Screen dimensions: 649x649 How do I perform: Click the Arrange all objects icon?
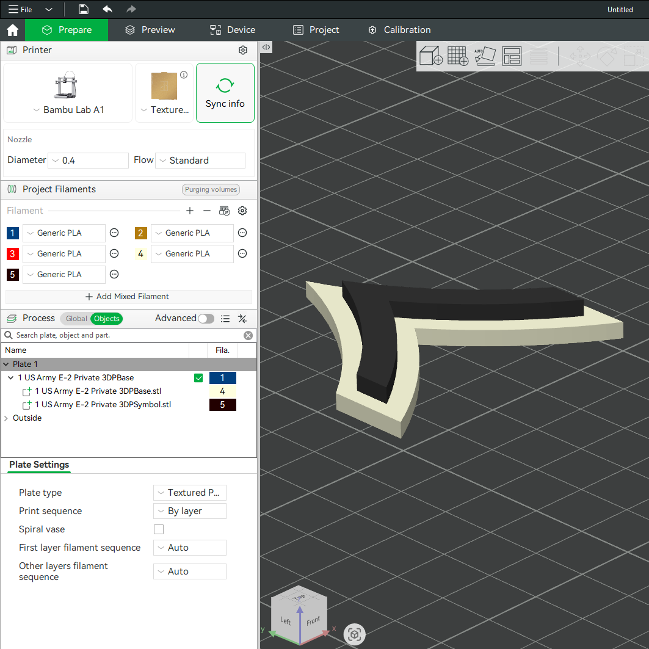pos(512,56)
